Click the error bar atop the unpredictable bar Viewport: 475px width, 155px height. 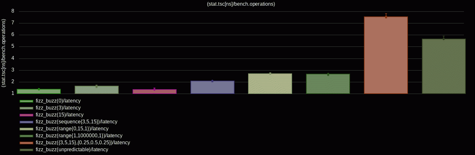click(444, 38)
